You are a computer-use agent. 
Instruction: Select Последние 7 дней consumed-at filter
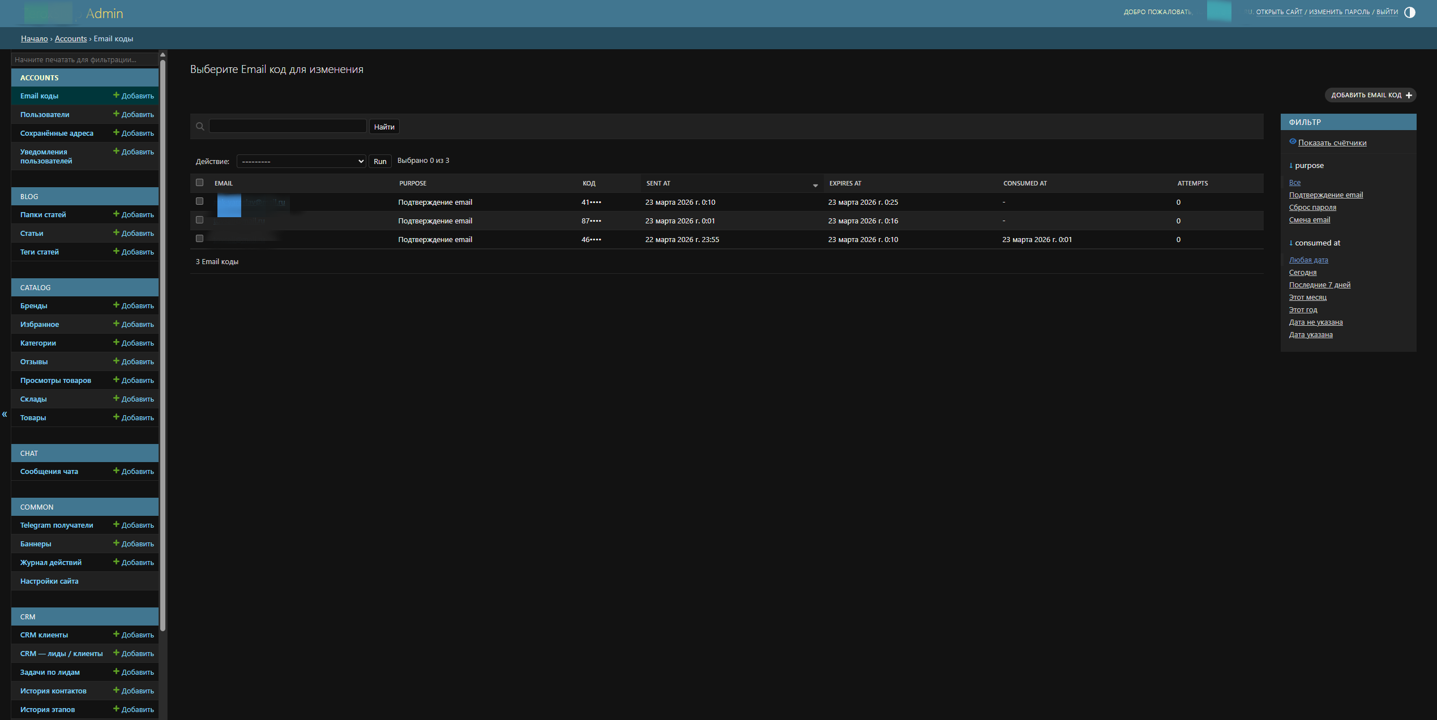pyautogui.click(x=1320, y=284)
